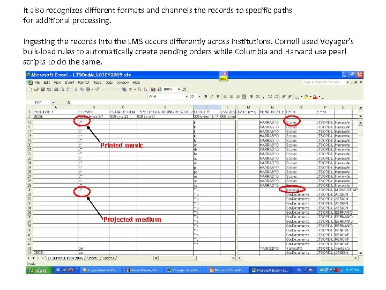Switch to Microsoft PowerPoint in the taskbar
The image size is (386, 290).
(227, 270)
